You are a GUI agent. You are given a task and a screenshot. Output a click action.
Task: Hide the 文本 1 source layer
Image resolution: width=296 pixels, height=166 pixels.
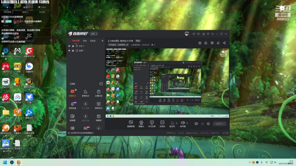(69, 46)
